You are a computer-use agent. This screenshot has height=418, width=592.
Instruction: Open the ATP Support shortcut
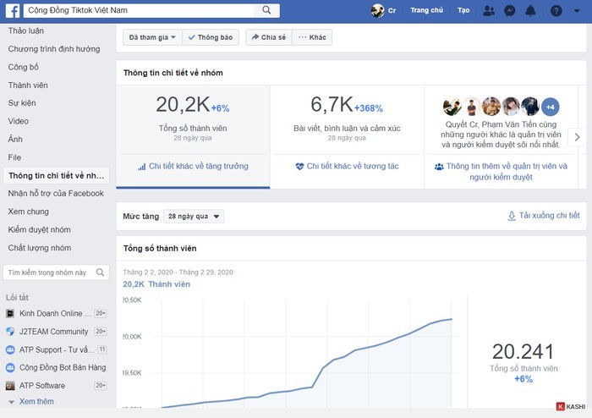tap(57, 349)
